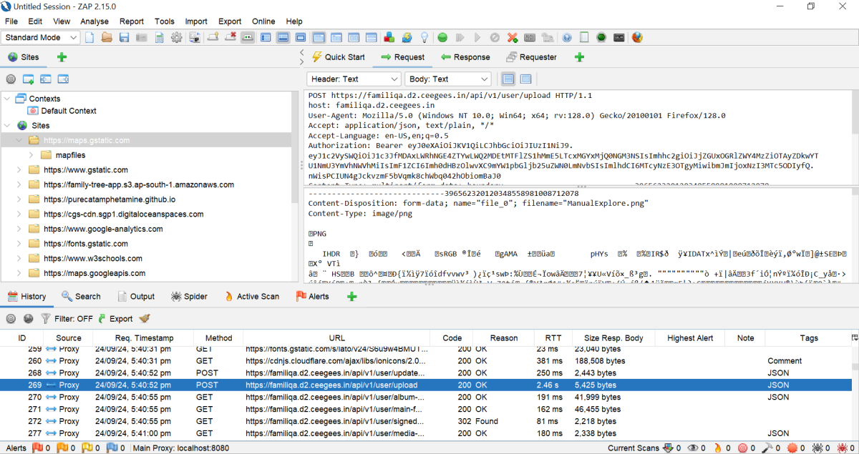
Task: Open the Header: Text dropdown
Action: [354, 79]
